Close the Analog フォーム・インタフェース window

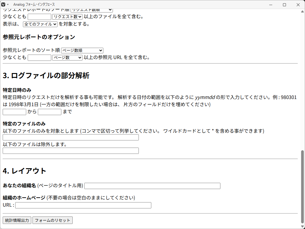298,4
